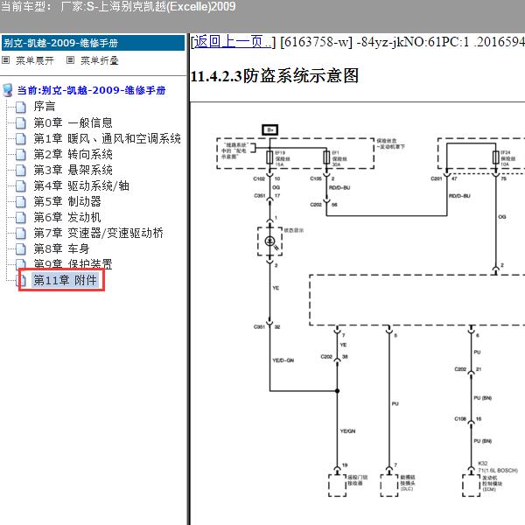Click the page icon next to 第4章
525x525 pixels.
click(x=21, y=185)
